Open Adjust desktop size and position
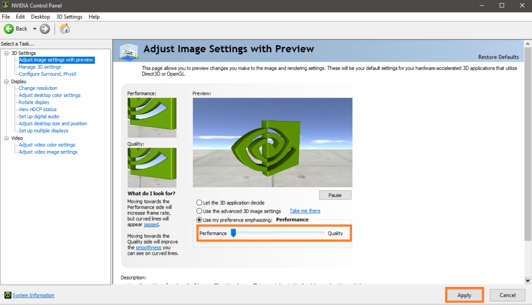Viewport: 532px width, 305px height. (x=53, y=123)
